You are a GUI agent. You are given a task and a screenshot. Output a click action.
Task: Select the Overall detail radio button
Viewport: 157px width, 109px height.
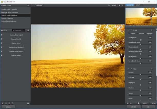click(129, 33)
